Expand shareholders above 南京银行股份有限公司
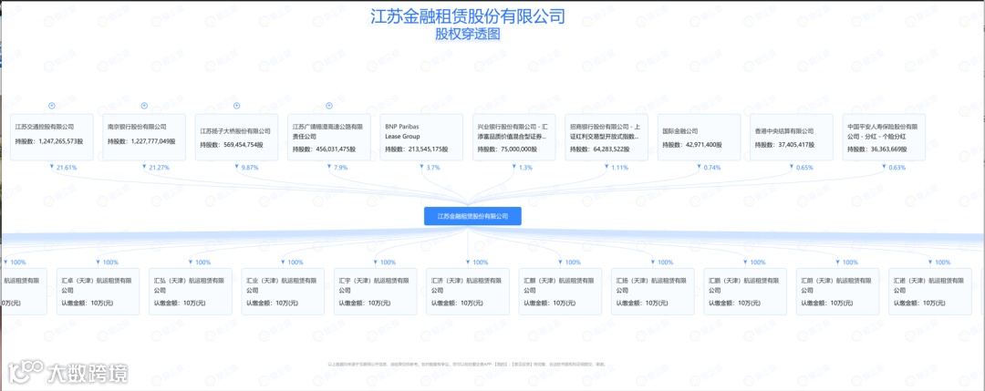The image size is (985, 391). coord(144,106)
